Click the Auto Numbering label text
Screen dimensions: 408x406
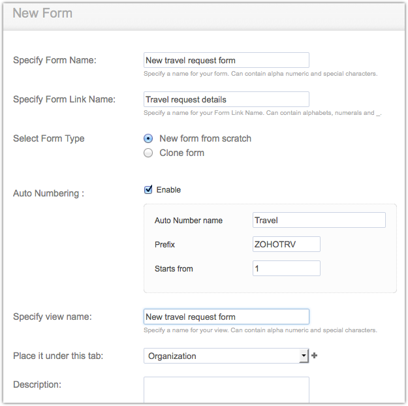[49, 193]
